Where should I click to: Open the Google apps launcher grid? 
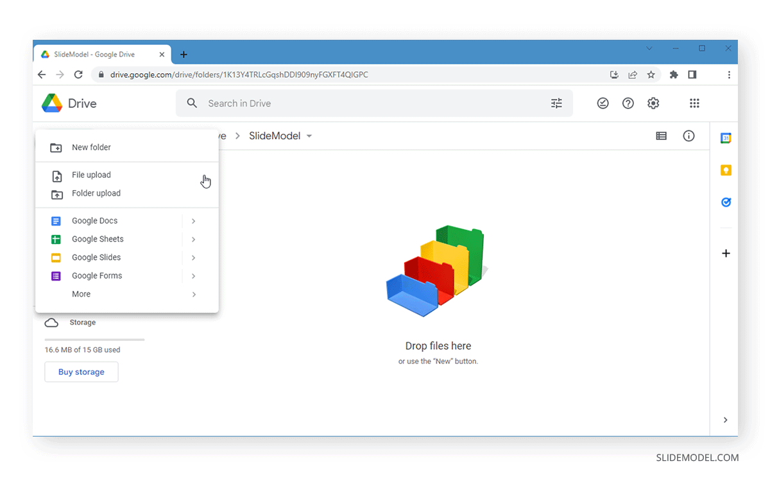click(x=694, y=103)
